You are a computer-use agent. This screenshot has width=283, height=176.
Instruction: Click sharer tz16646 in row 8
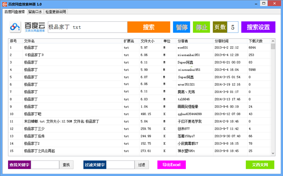click(x=183, y=99)
